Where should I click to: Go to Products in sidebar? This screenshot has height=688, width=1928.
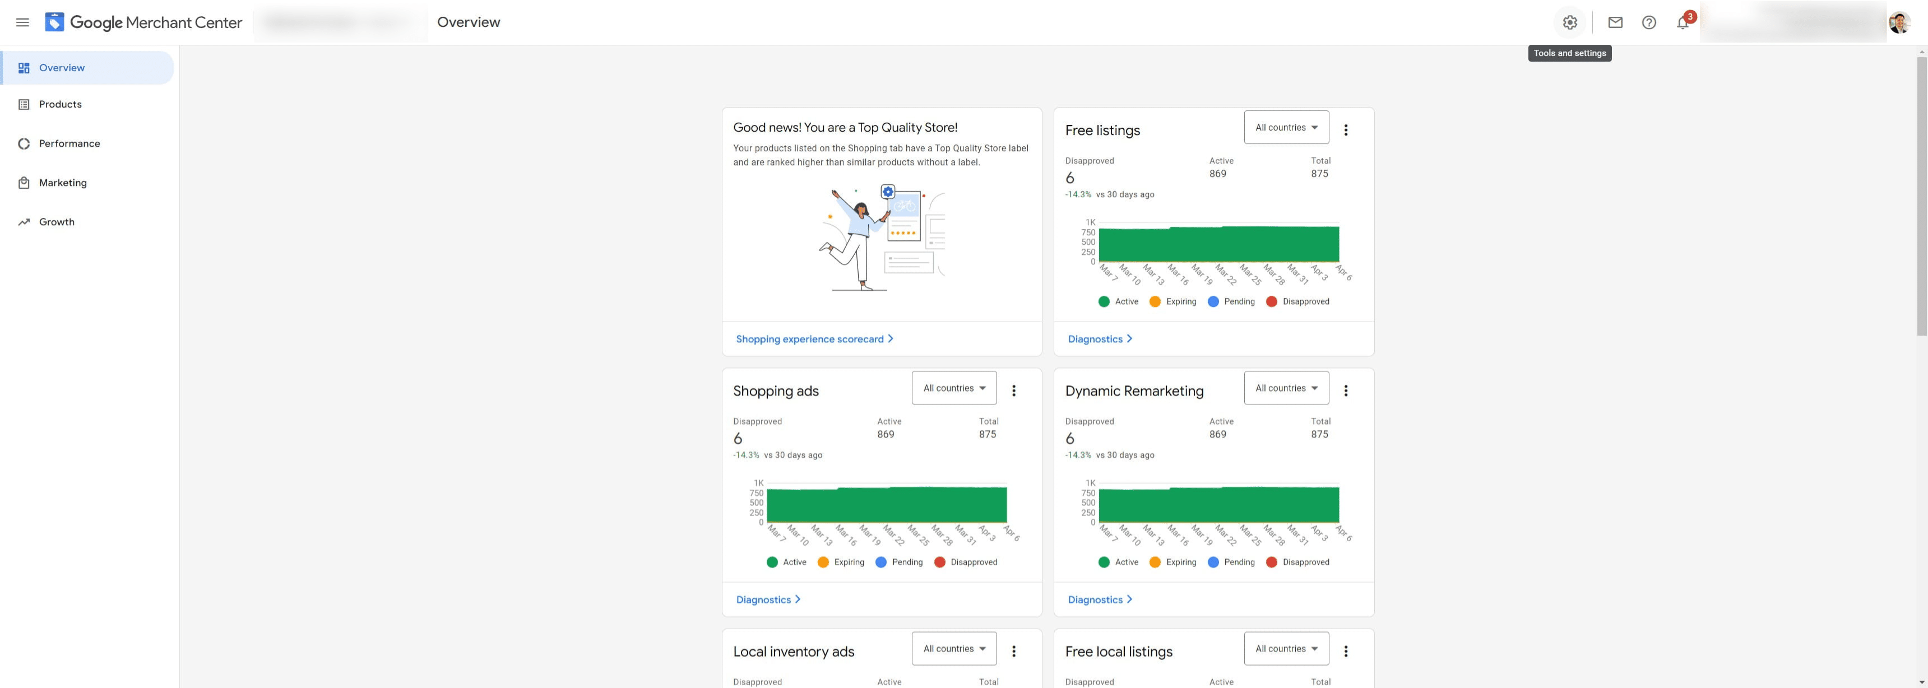[60, 105]
